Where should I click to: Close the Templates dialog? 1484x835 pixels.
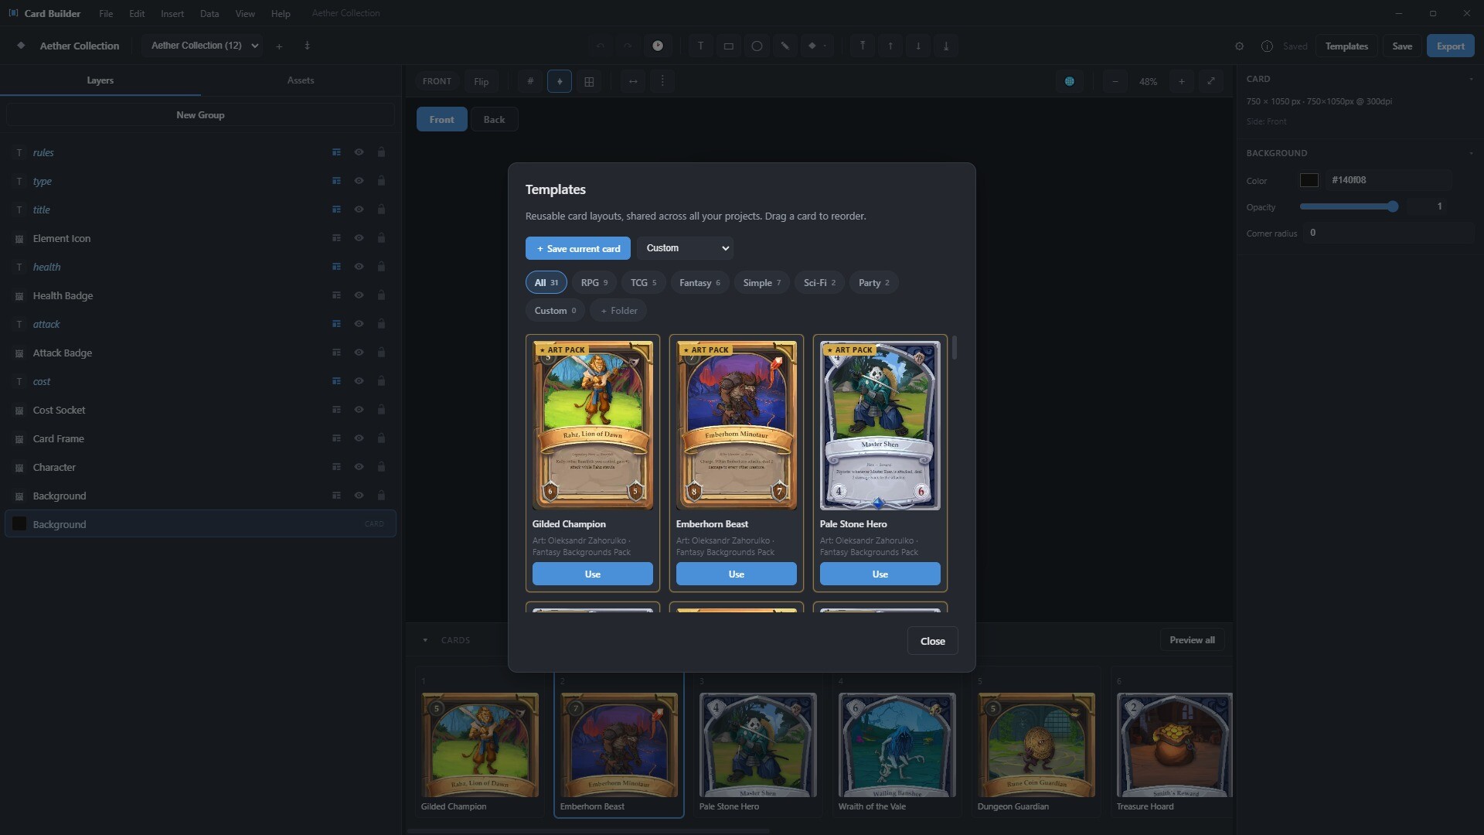coord(932,641)
